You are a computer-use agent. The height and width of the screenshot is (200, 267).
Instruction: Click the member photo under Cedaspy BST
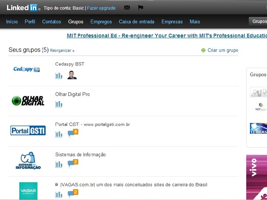tap(72, 75)
